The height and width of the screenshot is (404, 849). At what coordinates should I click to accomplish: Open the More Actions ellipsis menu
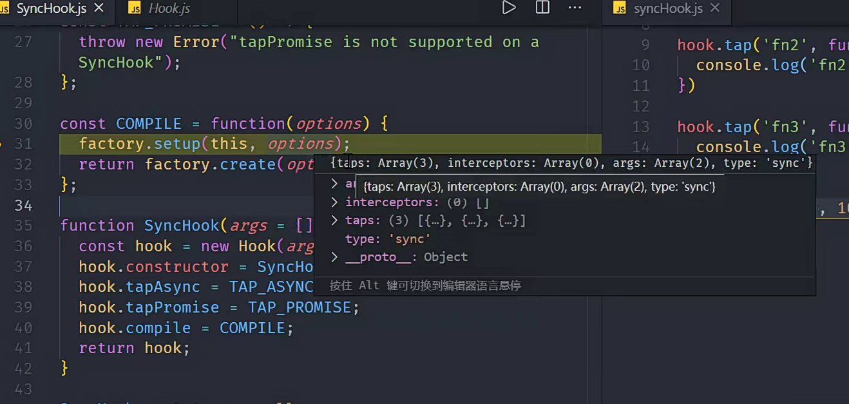(574, 8)
